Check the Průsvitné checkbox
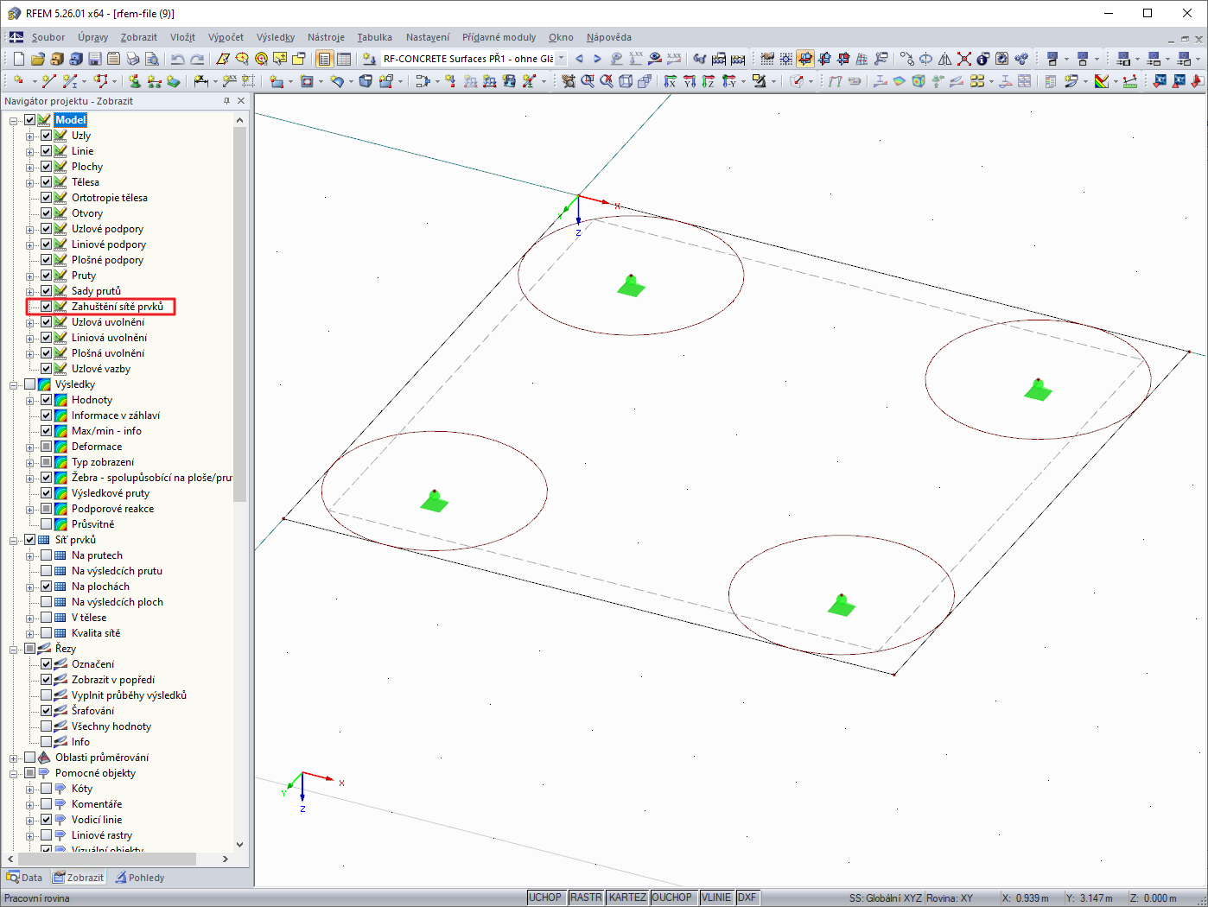The height and width of the screenshot is (907, 1208). tap(47, 524)
